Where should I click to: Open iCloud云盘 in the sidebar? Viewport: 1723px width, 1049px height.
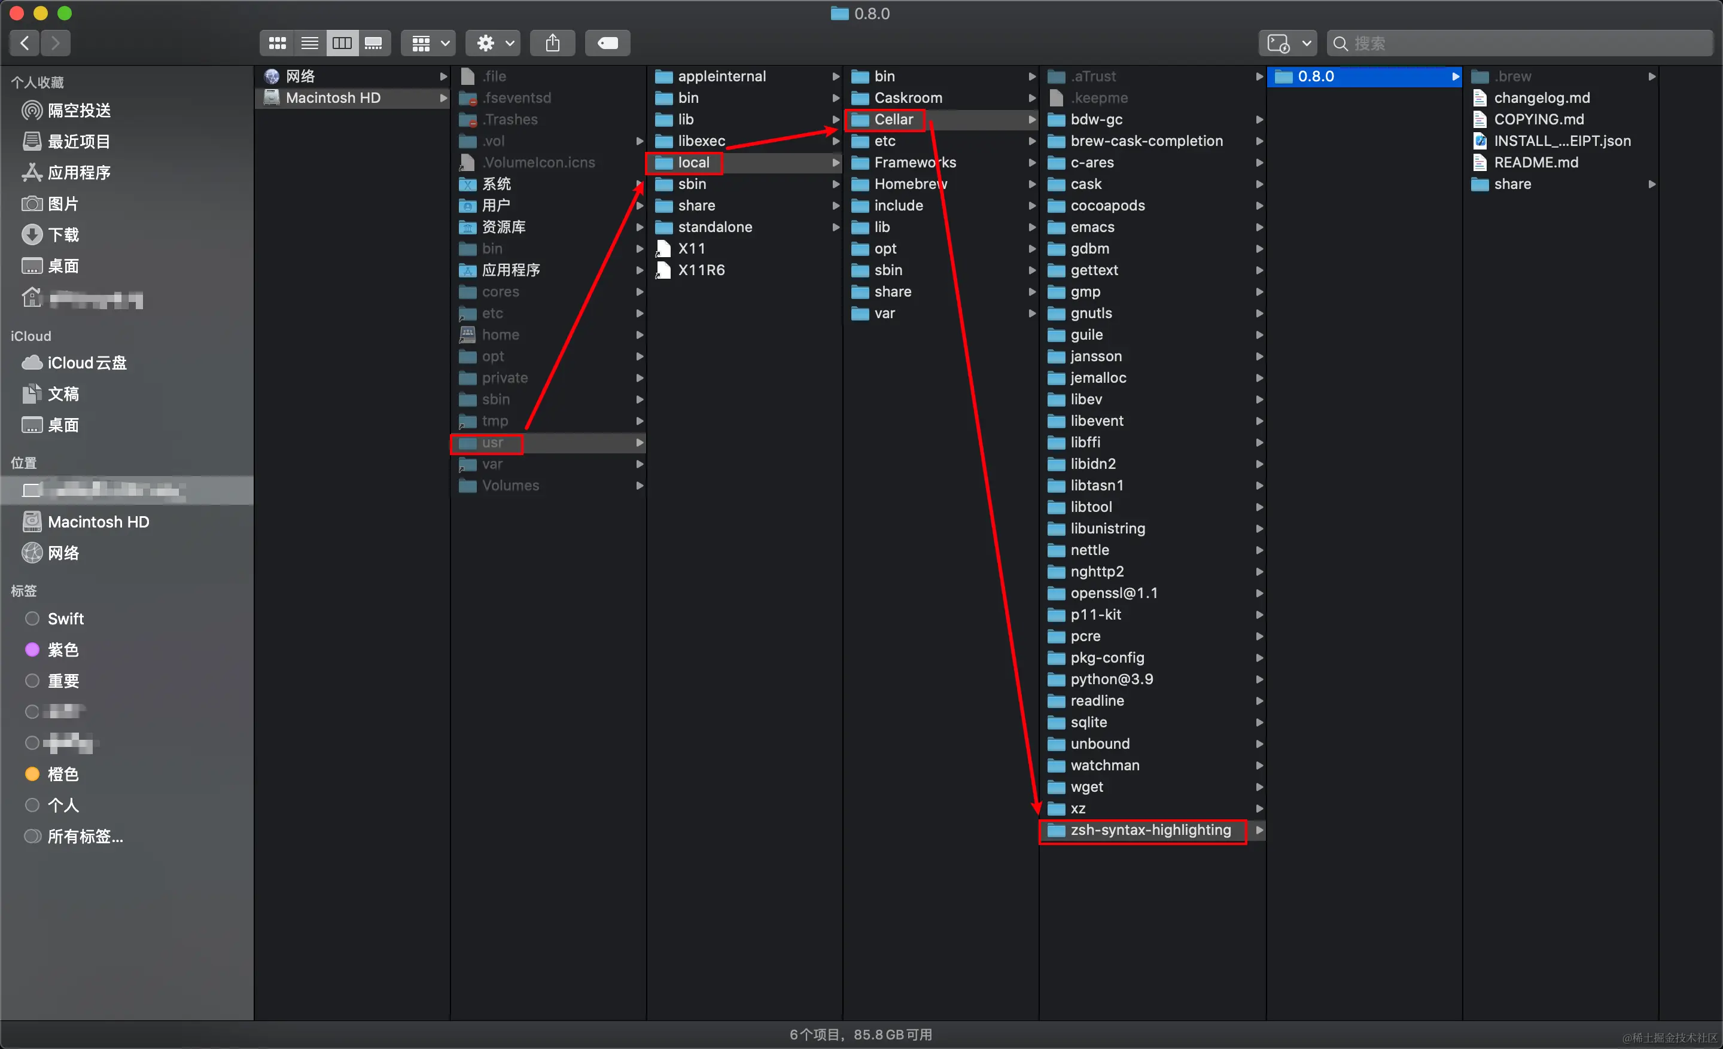coord(87,364)
